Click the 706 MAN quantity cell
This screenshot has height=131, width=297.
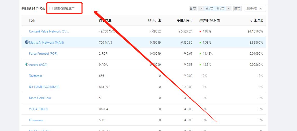[105, 43]
